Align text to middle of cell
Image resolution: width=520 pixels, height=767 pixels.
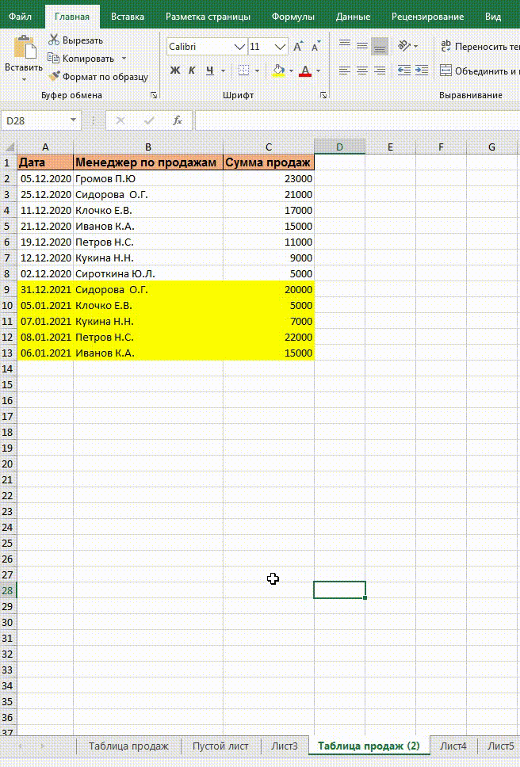point(362,46)
